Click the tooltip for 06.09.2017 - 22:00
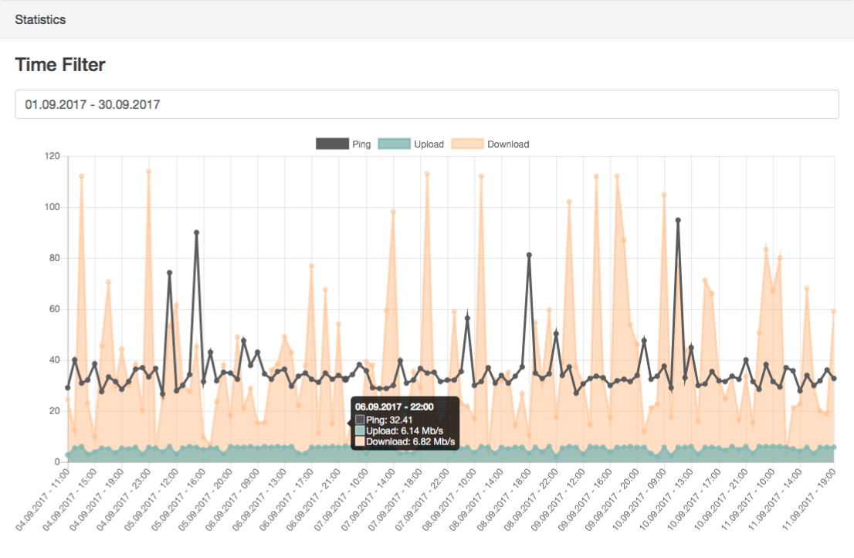854x558 pixels. coord(405,424)
